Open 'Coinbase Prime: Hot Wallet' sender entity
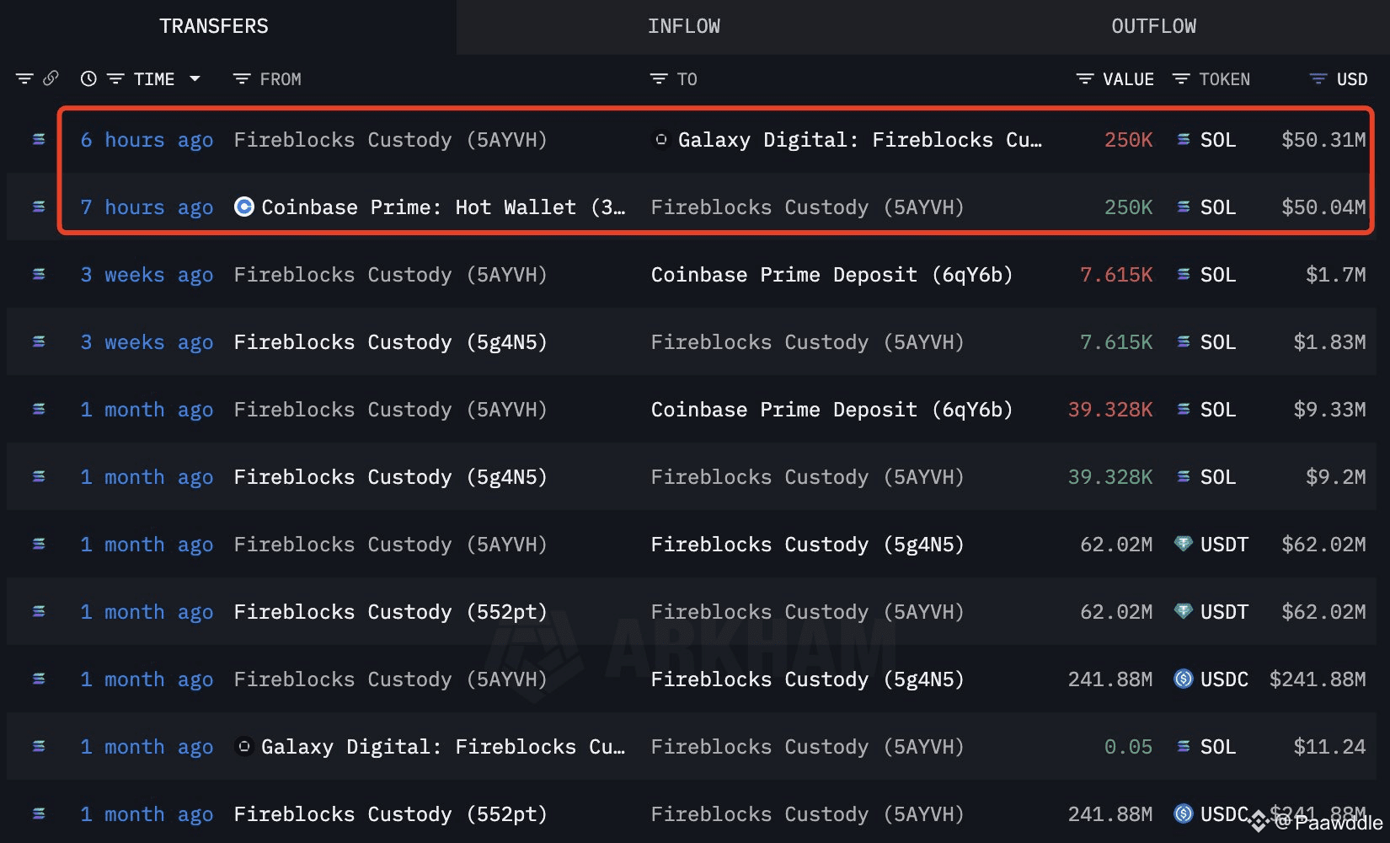 443,207
